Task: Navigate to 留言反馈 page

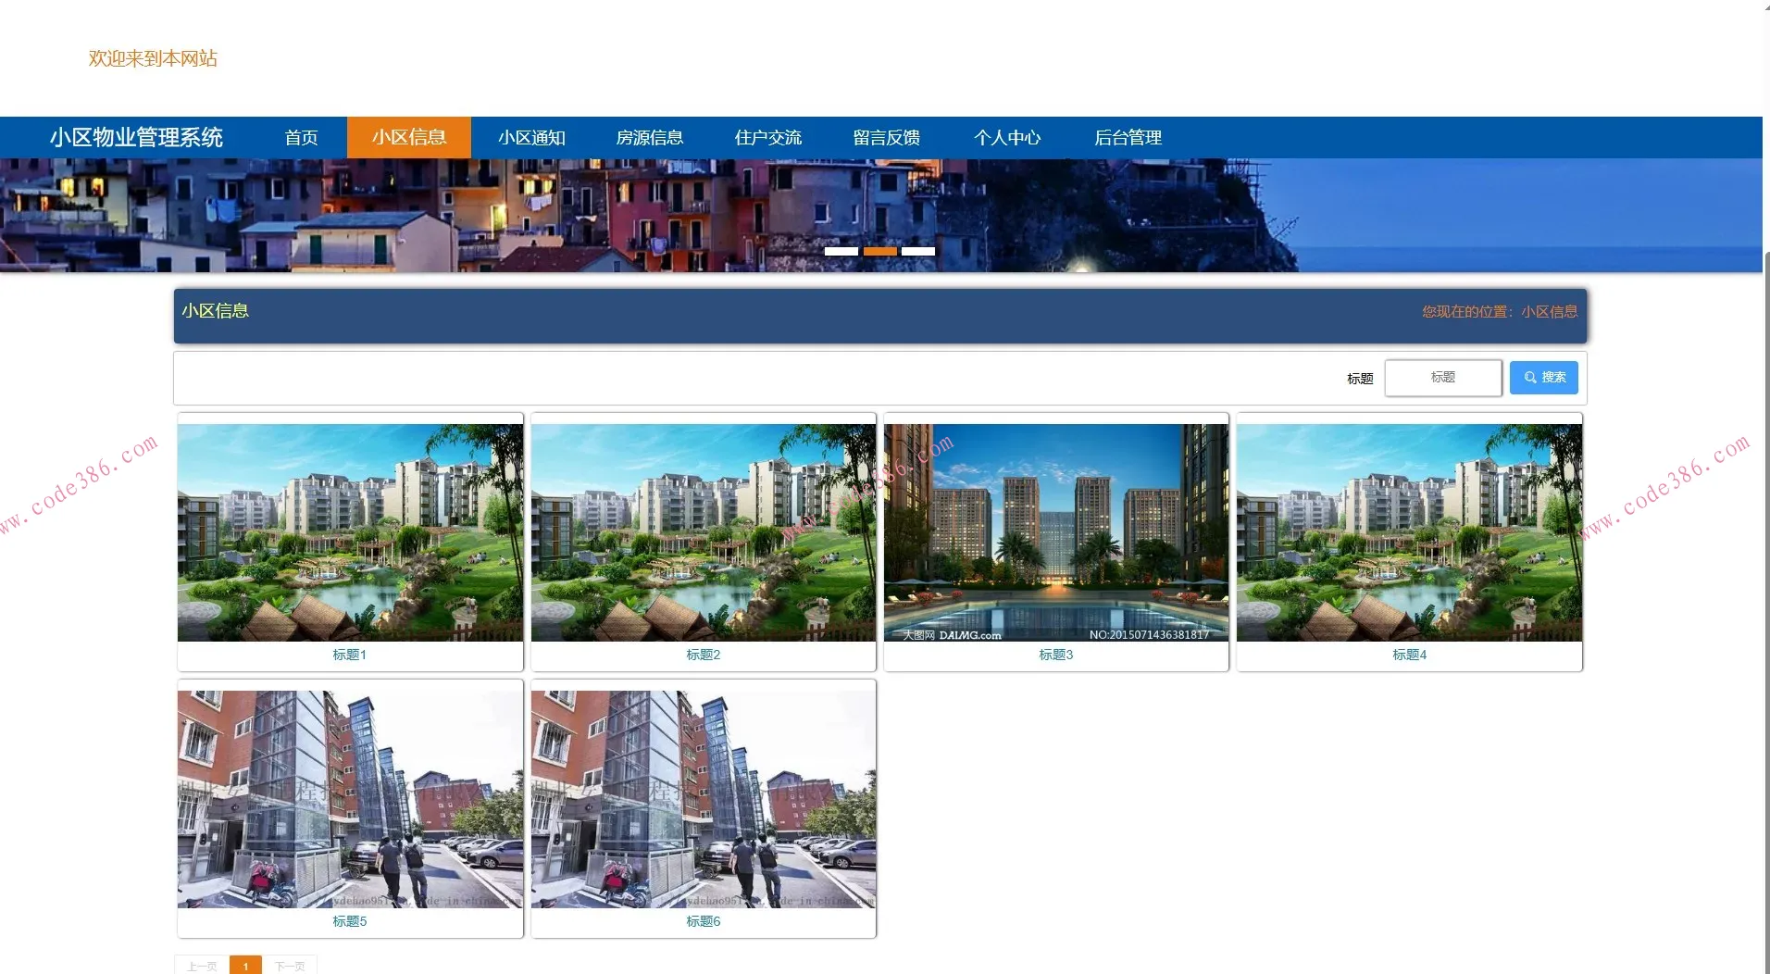Action: 887,138
